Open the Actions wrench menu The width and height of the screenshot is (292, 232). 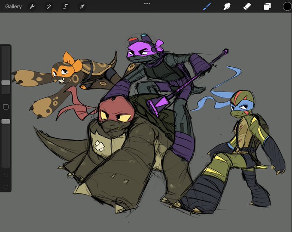click(x=32, y=6)
